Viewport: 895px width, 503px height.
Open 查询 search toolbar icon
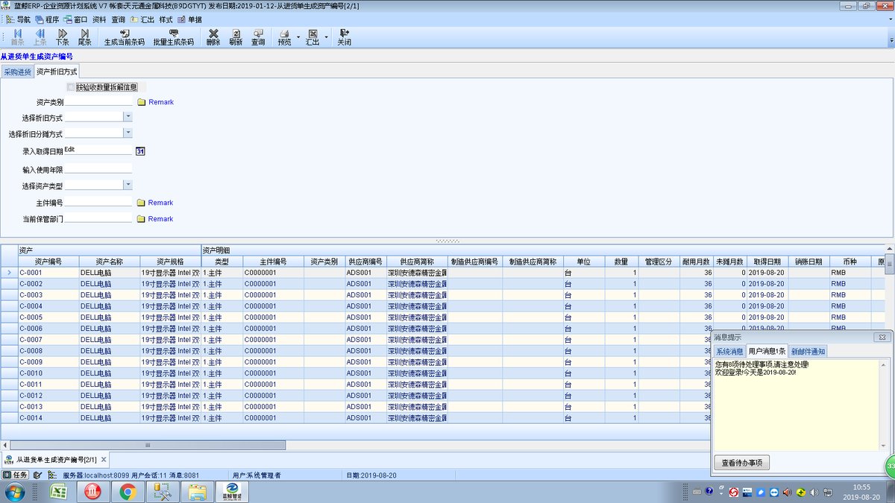258,37
